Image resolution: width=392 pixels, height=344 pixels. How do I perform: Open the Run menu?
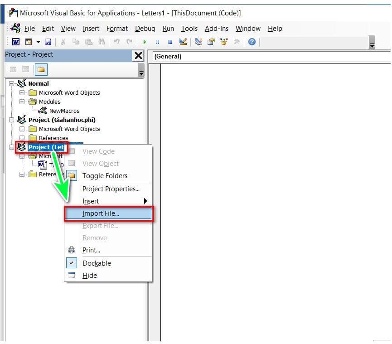(x=168, y=29)
